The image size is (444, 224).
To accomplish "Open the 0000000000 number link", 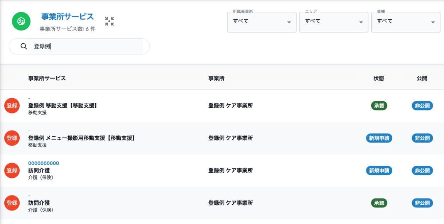I will point(44,163).
